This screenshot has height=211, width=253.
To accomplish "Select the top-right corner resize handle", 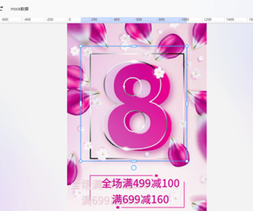I will point(187,46).
